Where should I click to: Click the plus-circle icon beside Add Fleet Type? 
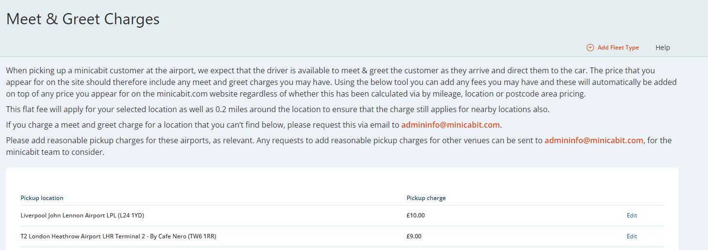tap(590, 48)
